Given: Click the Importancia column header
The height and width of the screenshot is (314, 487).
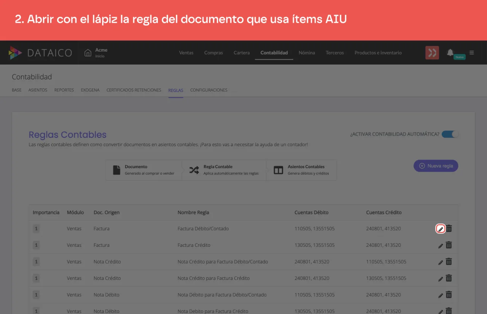Looking at the screenshot, I should pos(46,213).
